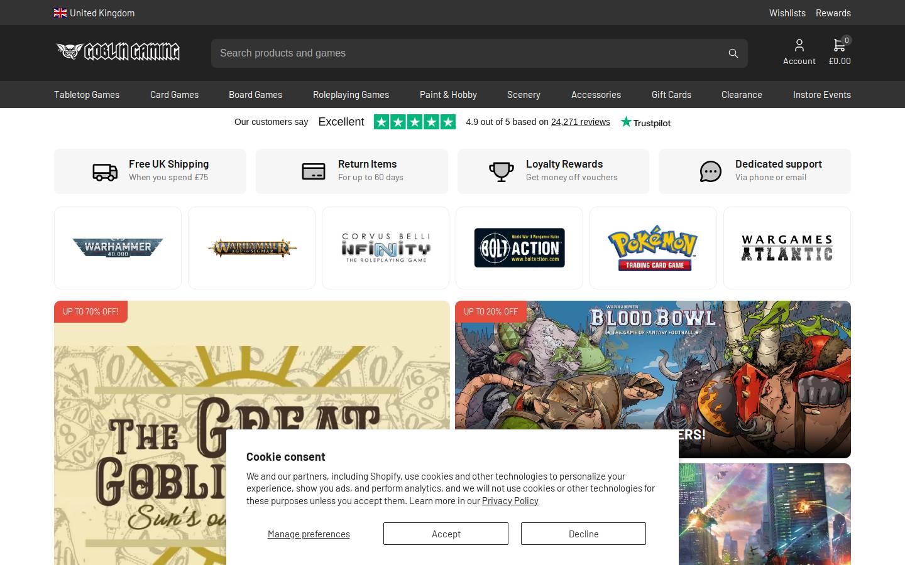The width and height of the screenshot is (905, 565).
Task: Click the Trustpilot logo
Action: pyautogui.click(x=645, y=122)
